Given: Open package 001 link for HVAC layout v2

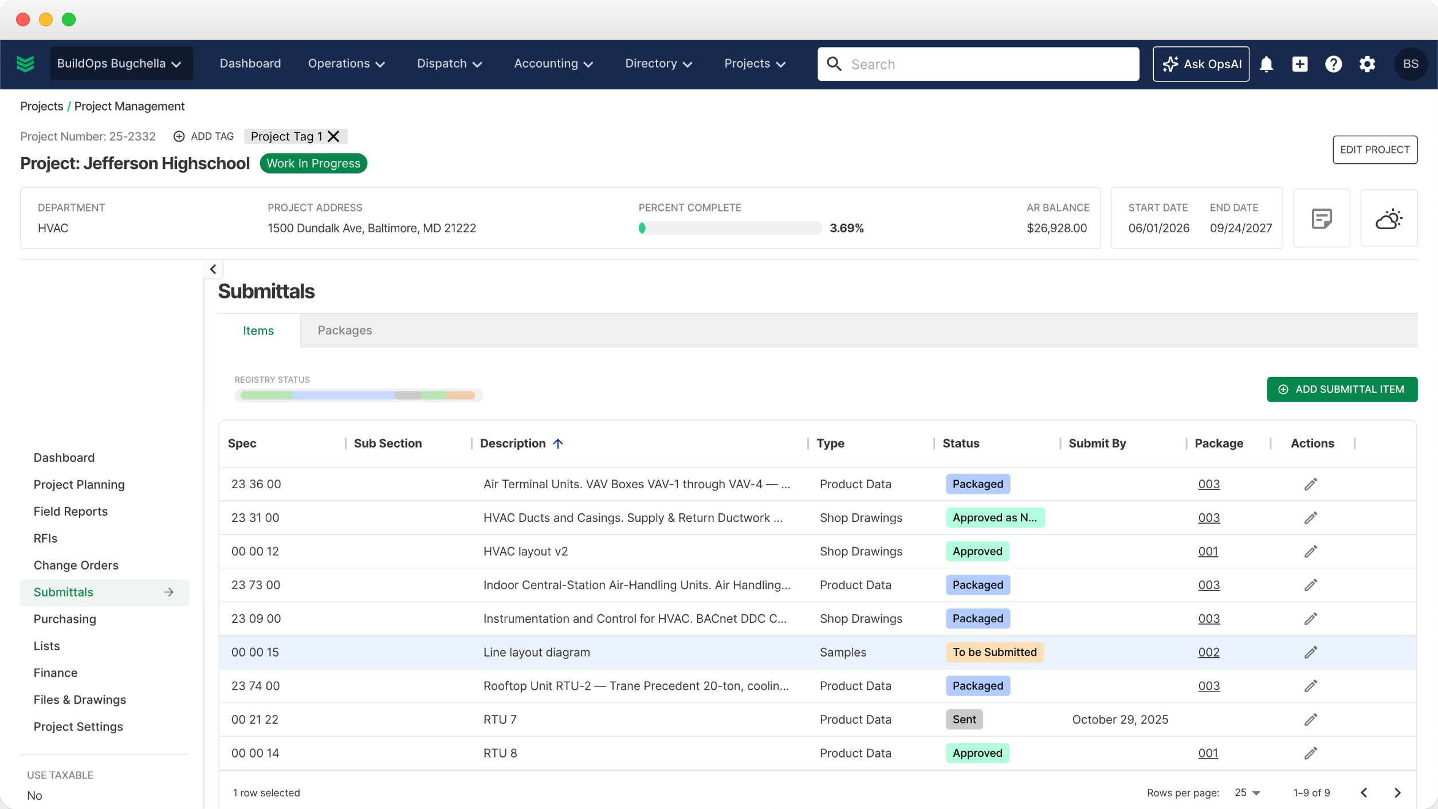Looking at the screenshot, I should coord(1208,552).
